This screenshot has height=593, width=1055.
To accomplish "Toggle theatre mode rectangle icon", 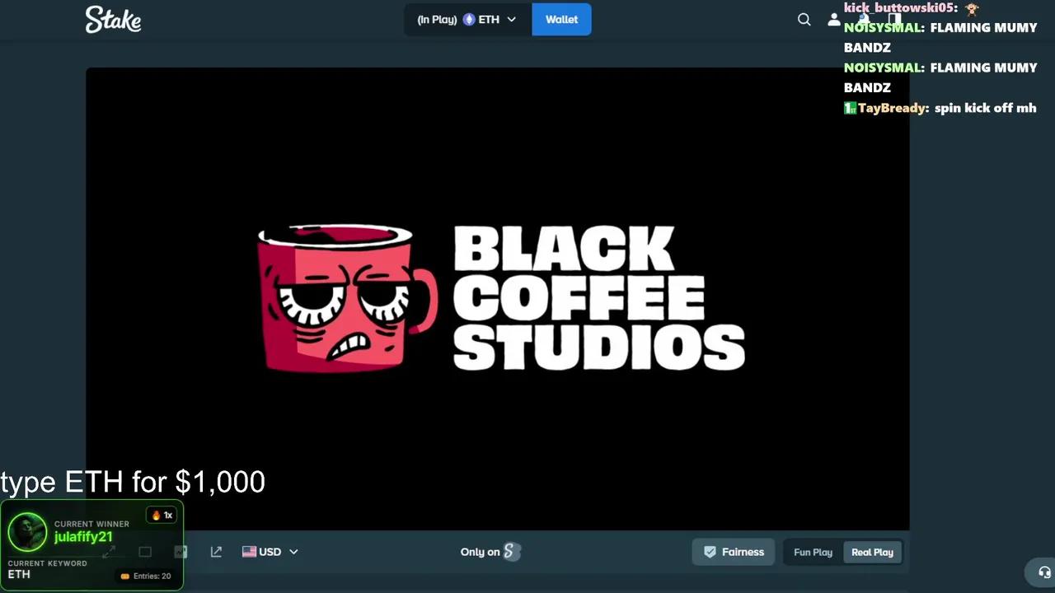I will (145, 552).
